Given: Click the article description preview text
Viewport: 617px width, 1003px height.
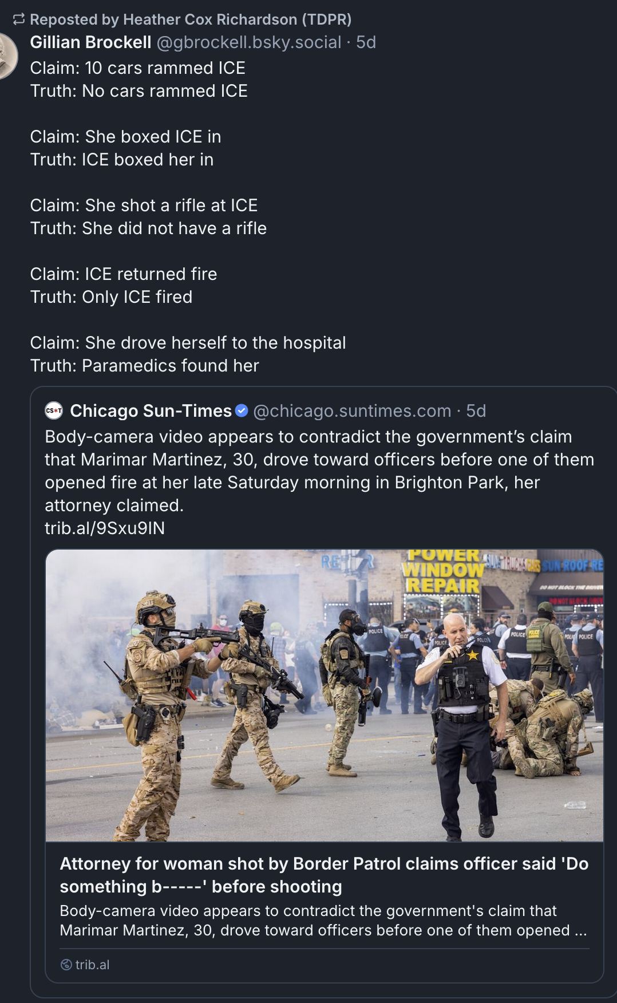Looking at the screenshot, I should point(323,920).
